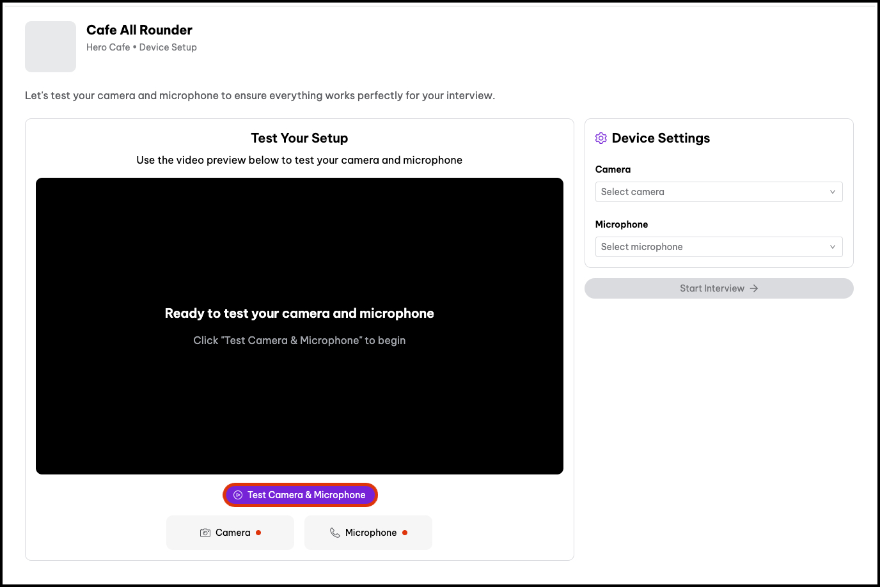Enable the camera test from the preview controls
Viewport: 880px width, 587px height.
[300, 494]
